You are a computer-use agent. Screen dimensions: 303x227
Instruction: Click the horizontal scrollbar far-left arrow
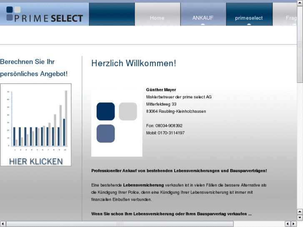pos(3,224)
